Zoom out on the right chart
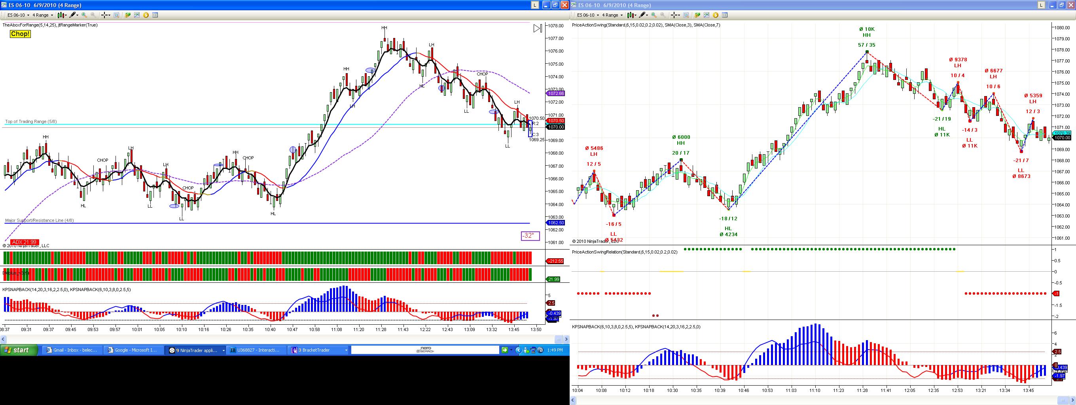 coord(663,15)
